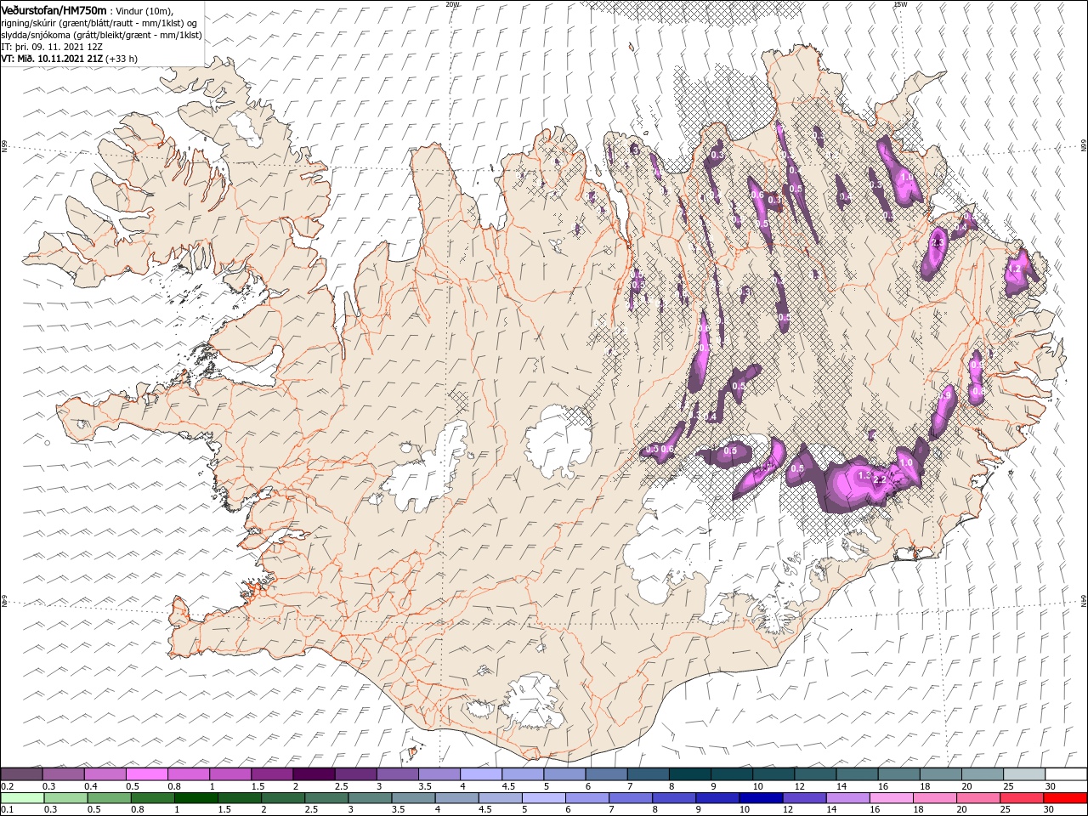This screenshot has width=1088, height=816.
Task: Pick the darkest green 1 swatch, lower scale
Action: (195, 798)
